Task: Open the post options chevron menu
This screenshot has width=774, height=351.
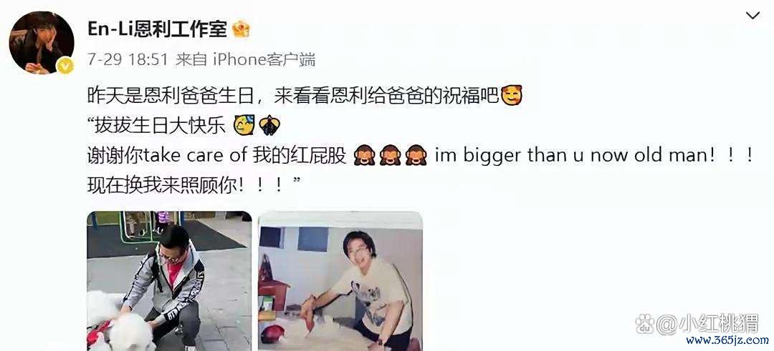Action: [x=752, y=16]
